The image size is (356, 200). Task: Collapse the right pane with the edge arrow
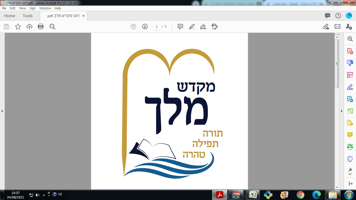[x=341, y=111]
